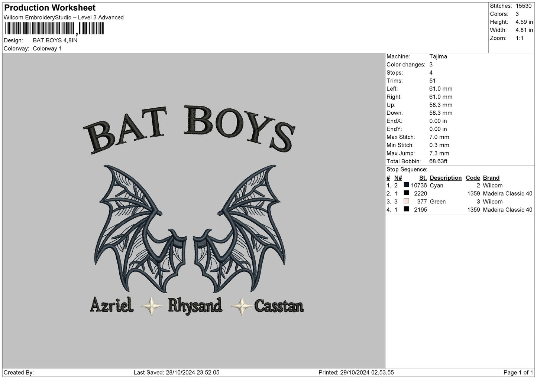Click the 'EndX:' label
The image size is (537, 379).
pos(394,121)
